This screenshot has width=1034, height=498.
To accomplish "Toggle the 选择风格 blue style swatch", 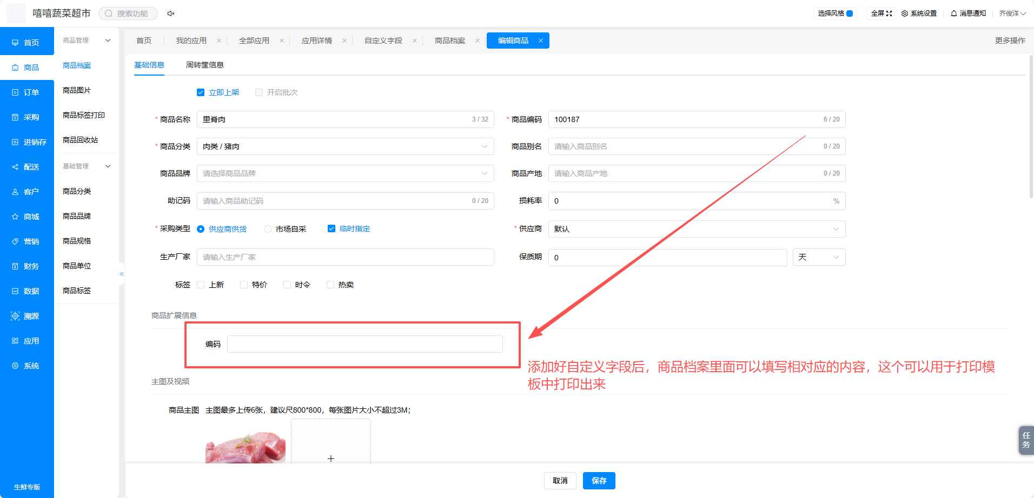I will pos(850,14).
